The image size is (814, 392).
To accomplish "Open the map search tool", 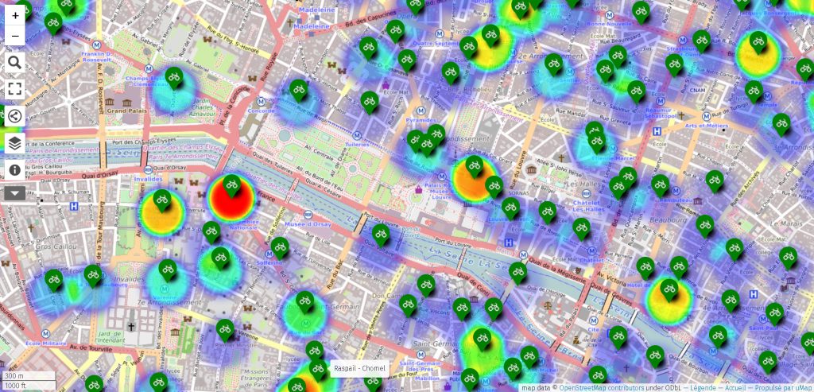I will pos(15,62).
